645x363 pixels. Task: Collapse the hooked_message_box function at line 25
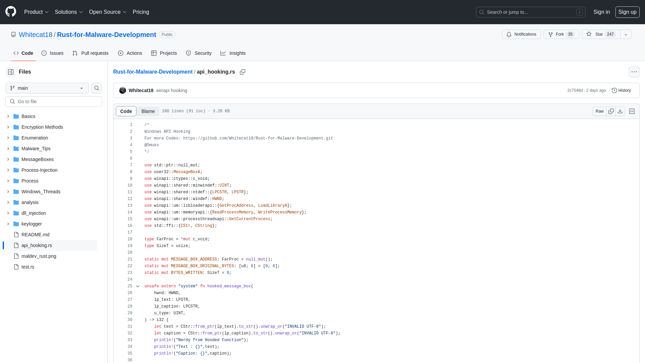[x=138, y=286]
